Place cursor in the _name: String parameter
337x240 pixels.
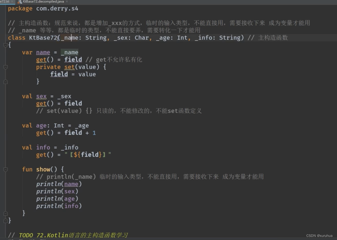tap(84, 38)
